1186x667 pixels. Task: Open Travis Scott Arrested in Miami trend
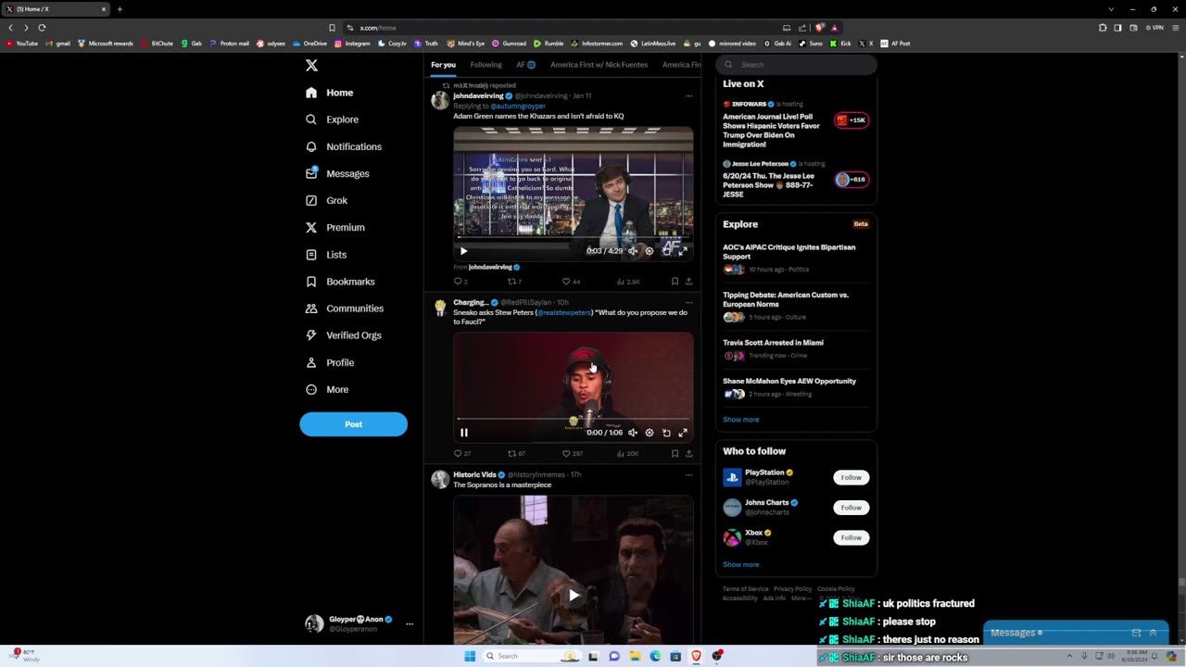click(x=795, y=348)
